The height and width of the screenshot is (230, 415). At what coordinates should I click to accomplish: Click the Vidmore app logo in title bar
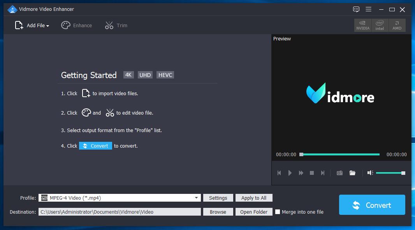[12, 9]
